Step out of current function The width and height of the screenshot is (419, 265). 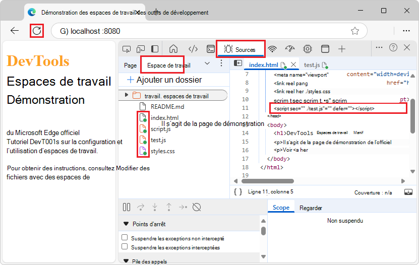tap(169, 207)
